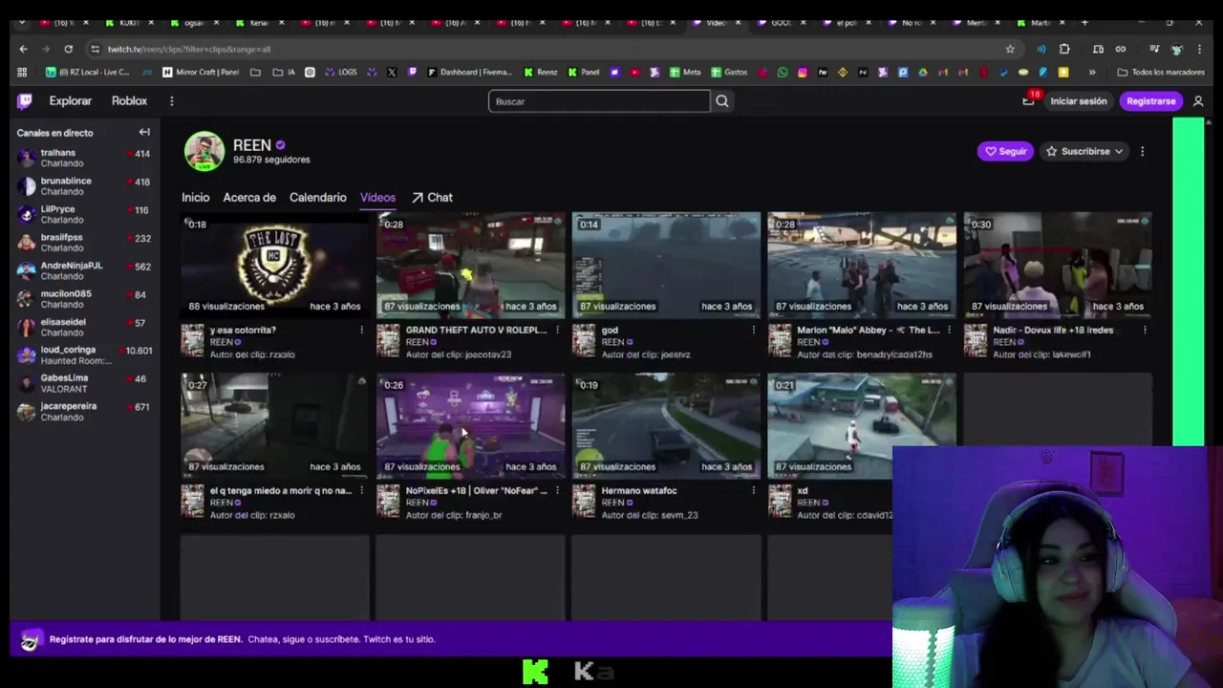
Task: Click the Registrarse button
Action: coord(1151,101)
